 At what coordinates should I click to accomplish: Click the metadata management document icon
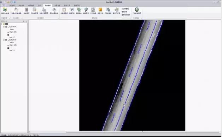pos(34,10)
